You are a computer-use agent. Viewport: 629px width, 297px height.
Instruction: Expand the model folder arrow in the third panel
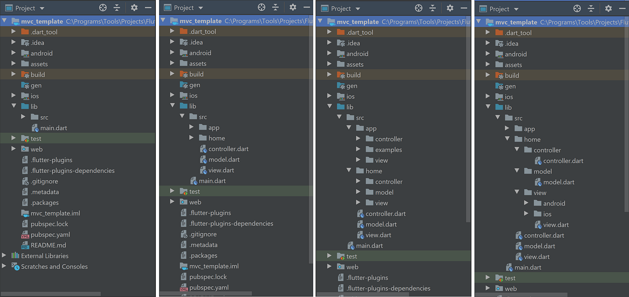pos(358,192)
